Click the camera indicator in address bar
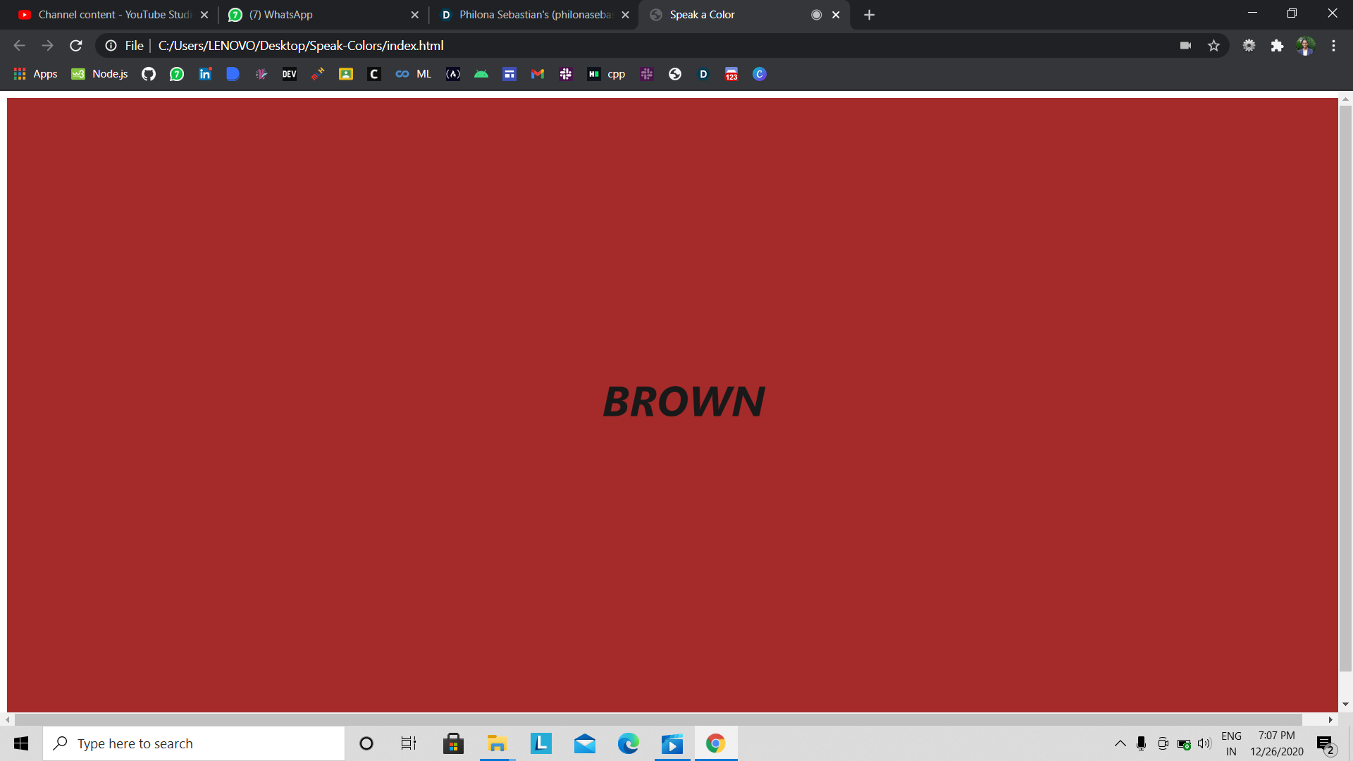 1185,46
